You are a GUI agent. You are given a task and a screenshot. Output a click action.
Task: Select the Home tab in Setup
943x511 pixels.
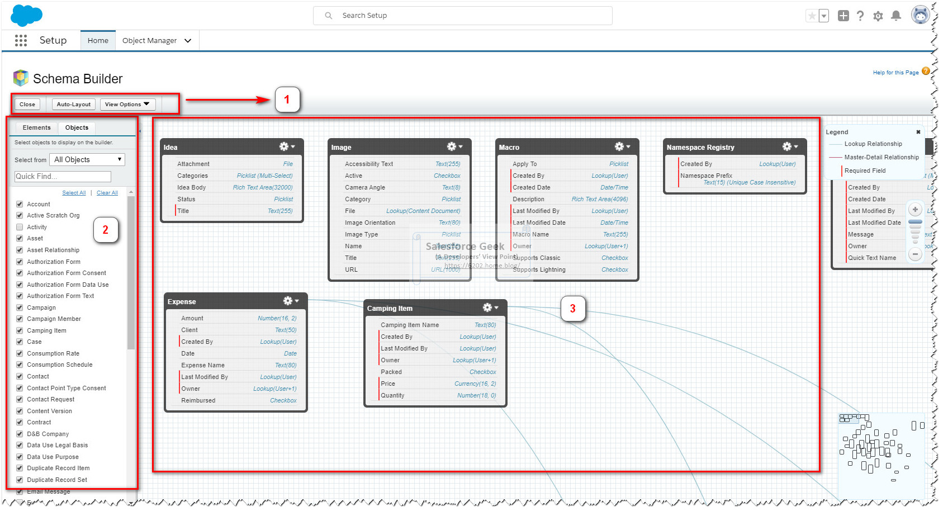click(x=98, y=40)
